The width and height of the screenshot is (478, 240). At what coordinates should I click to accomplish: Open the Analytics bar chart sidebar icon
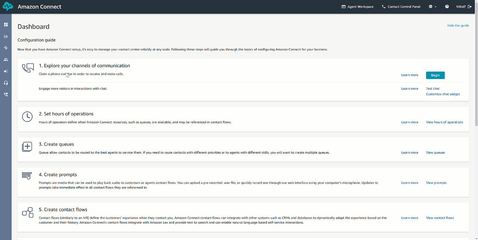[x=6, y=36]
